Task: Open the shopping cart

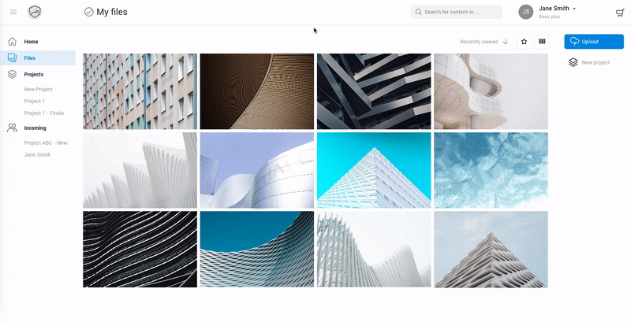Action: click(x=620, y=13)
